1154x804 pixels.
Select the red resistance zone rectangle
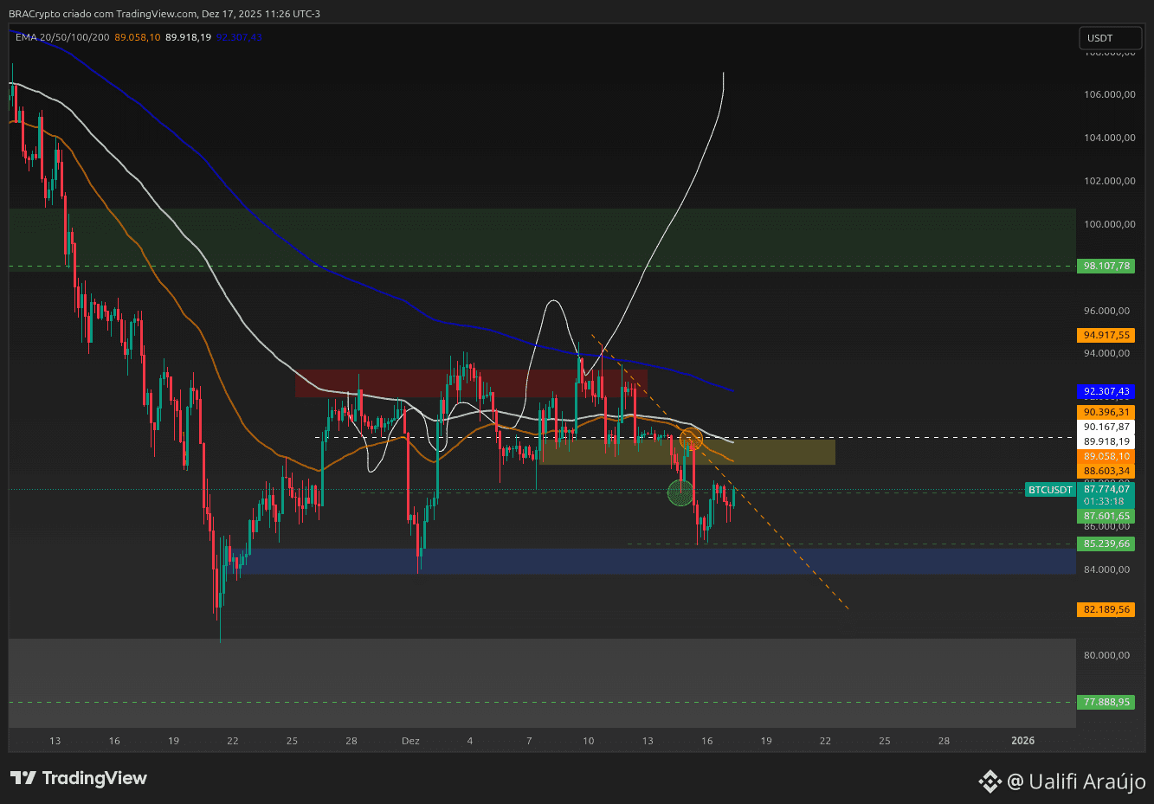coord(471,383)
